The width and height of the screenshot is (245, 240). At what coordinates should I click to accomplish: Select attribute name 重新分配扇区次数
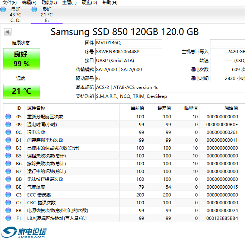click(45, 116)
